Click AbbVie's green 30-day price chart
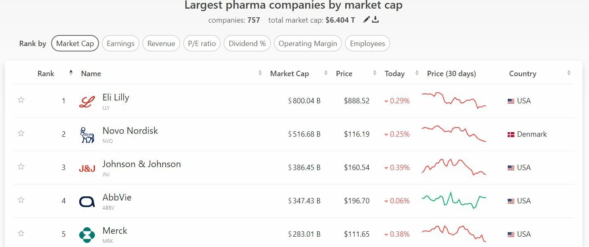The image size is (589, 247). tap(454, 200)
